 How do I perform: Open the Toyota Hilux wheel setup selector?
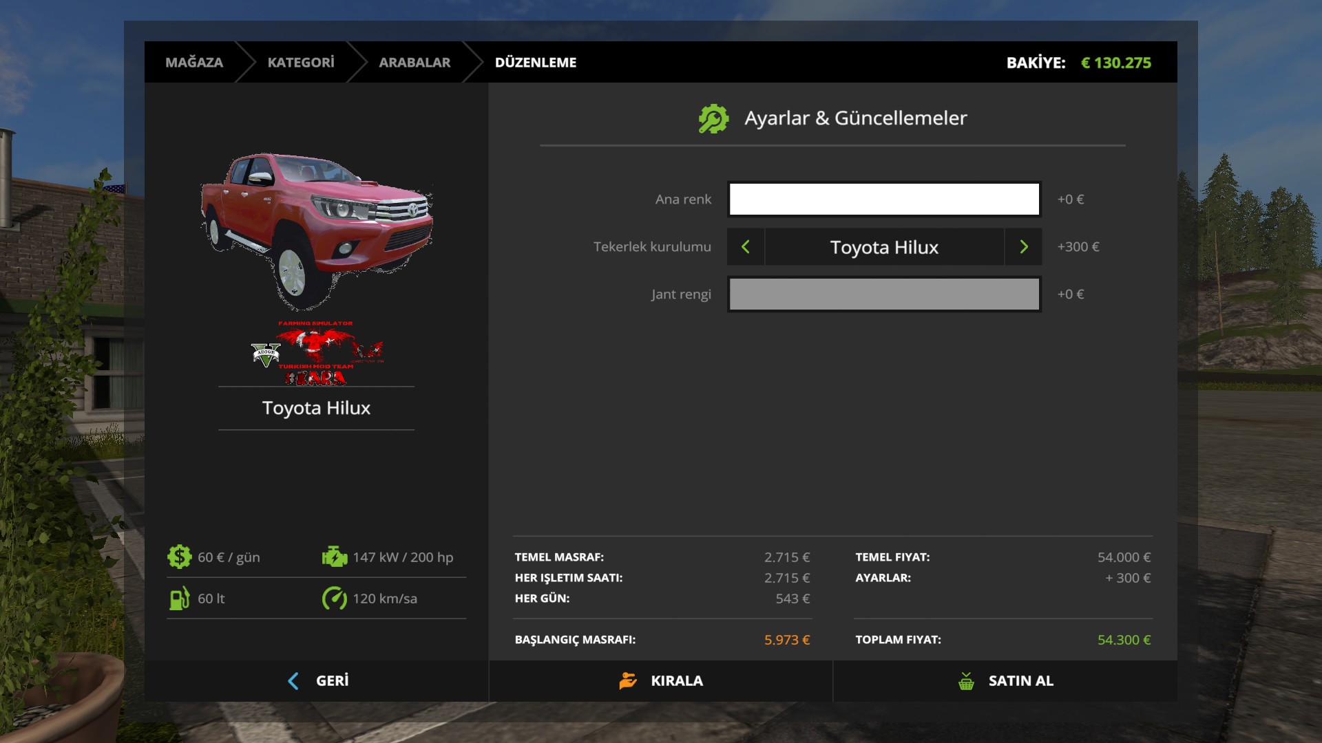(x=884, y=247)
